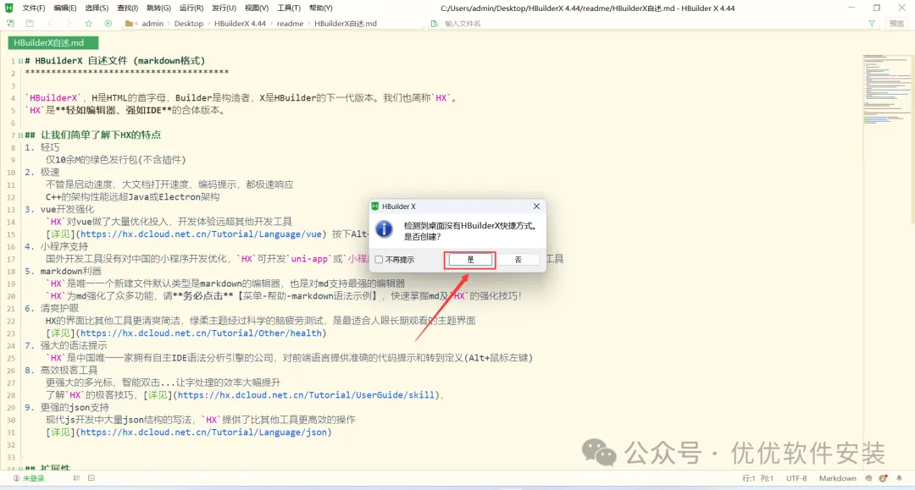This screenshot has height=490, width=915.
Task: Open the 运行(R) menu
Action: coord(191,8)
